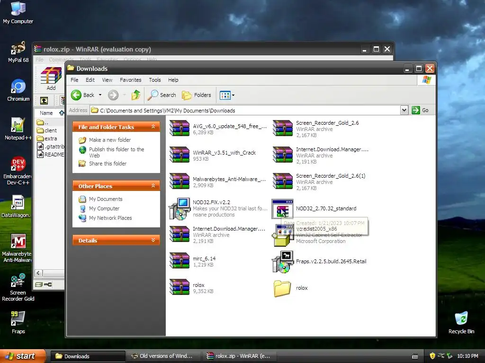Sort by Name column in WinRAR
This screenshot has height=363, width=485.
coord(49,113)
